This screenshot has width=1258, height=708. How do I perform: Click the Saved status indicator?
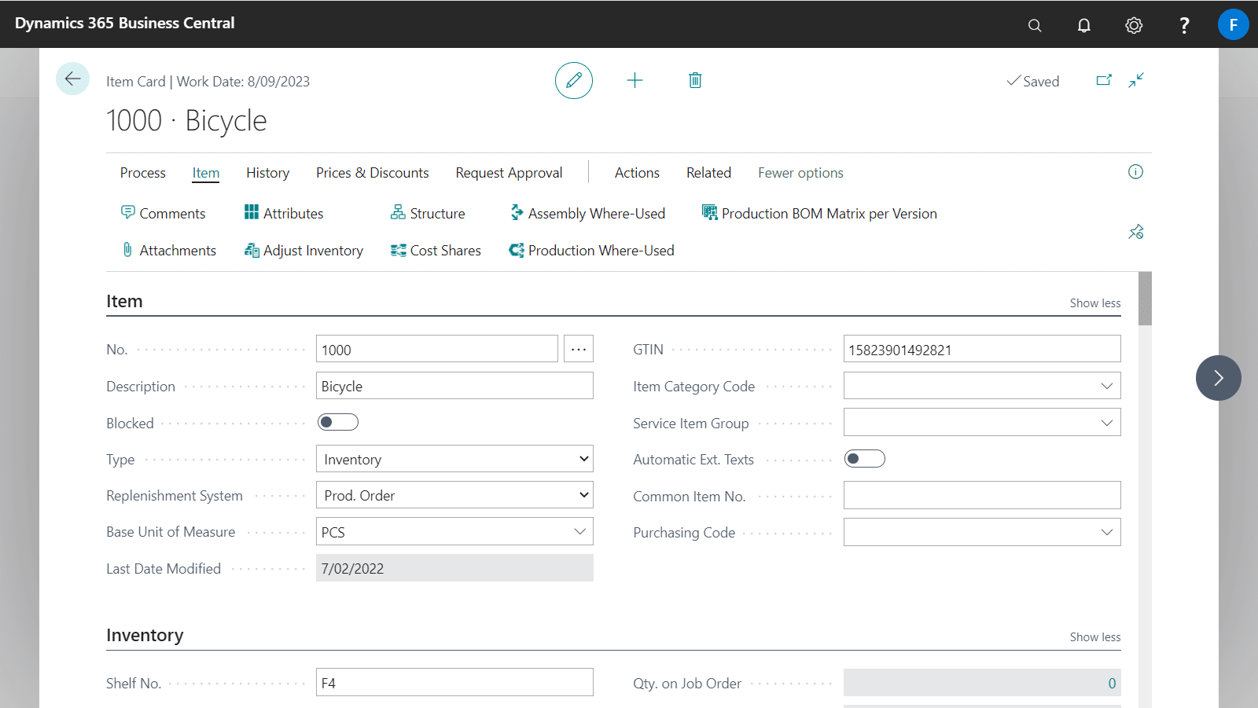pyautogui.click(x=1033, y=81)
